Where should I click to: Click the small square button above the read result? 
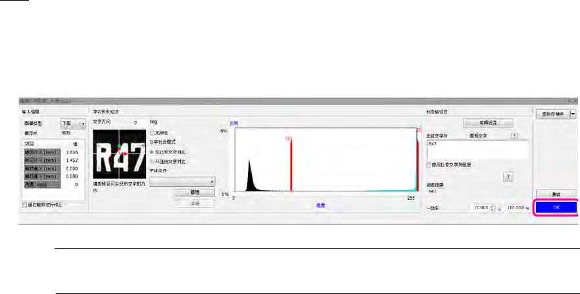click(x=508, y=177)
